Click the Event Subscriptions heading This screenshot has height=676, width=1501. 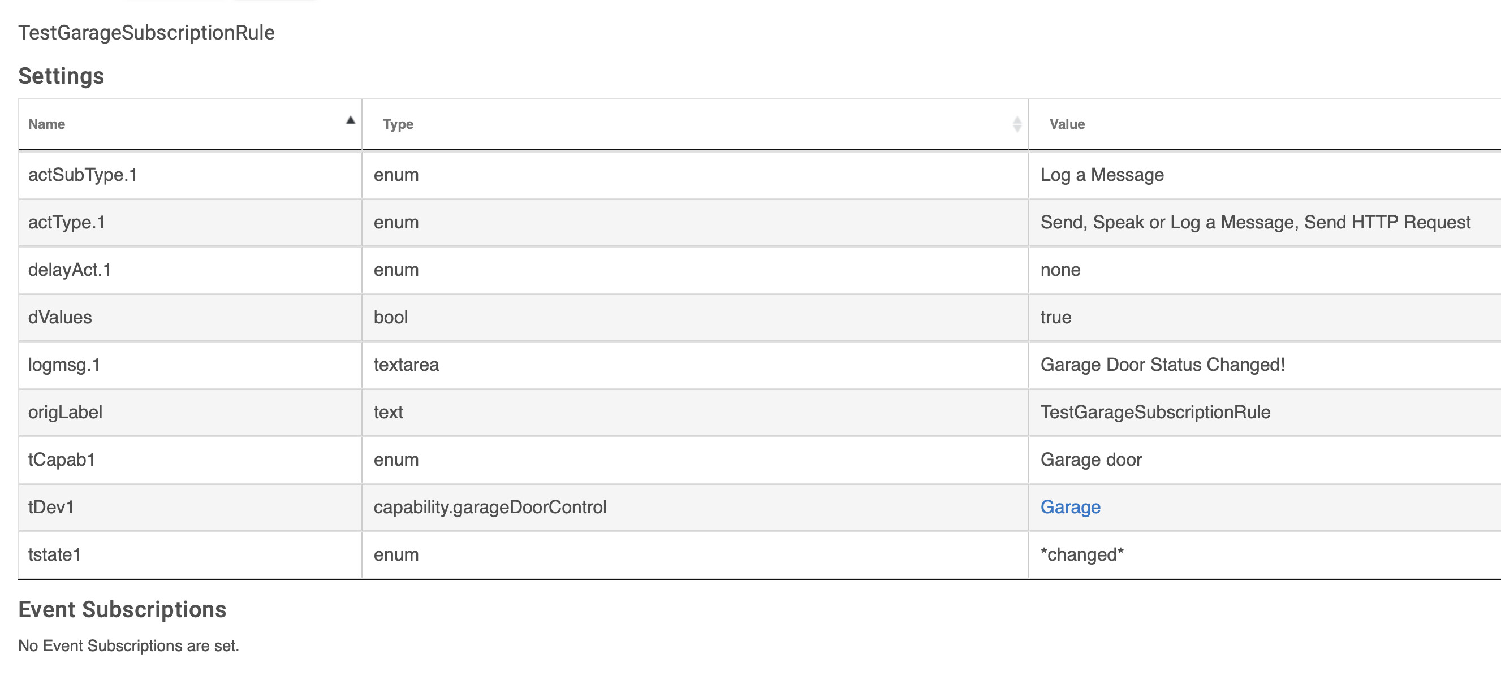pos(122,610)
